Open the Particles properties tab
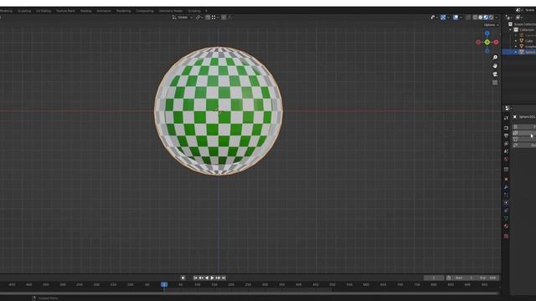536x301 pixels. pyautogui.click(x=506, y=195)
